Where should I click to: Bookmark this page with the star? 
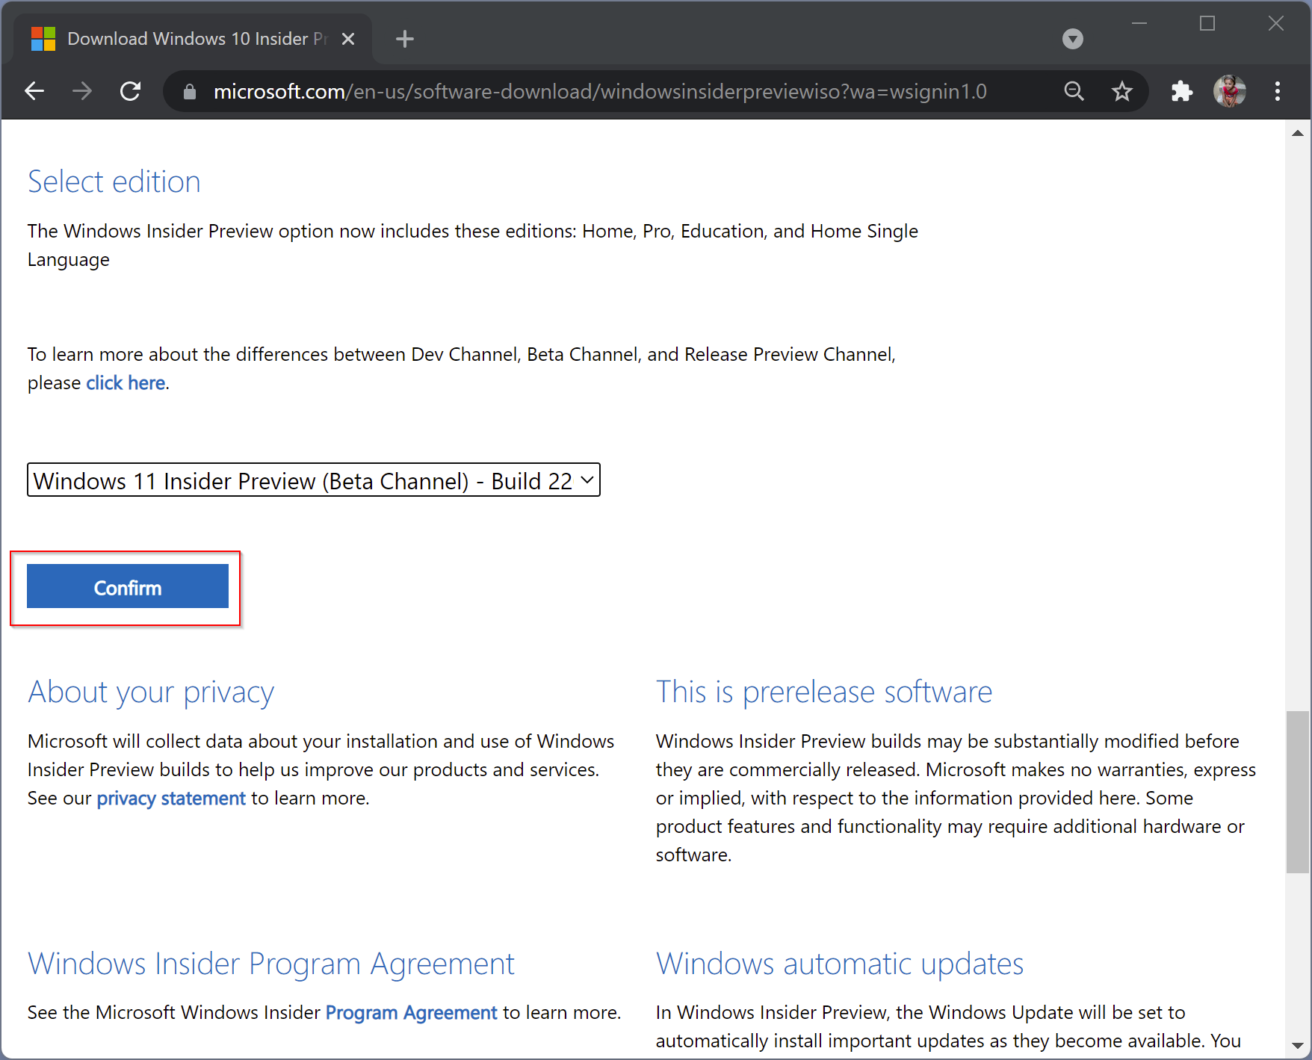tap(1122, 91)
